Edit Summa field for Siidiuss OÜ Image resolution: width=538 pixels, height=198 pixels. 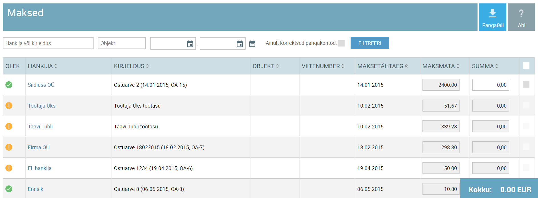coord(491,85)
